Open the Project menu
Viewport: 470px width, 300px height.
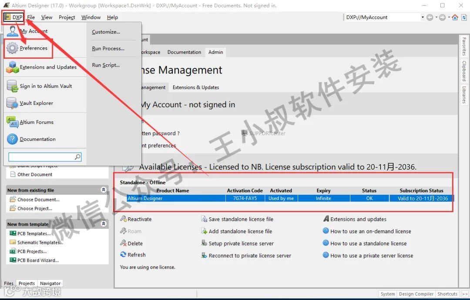coord(67,17)
